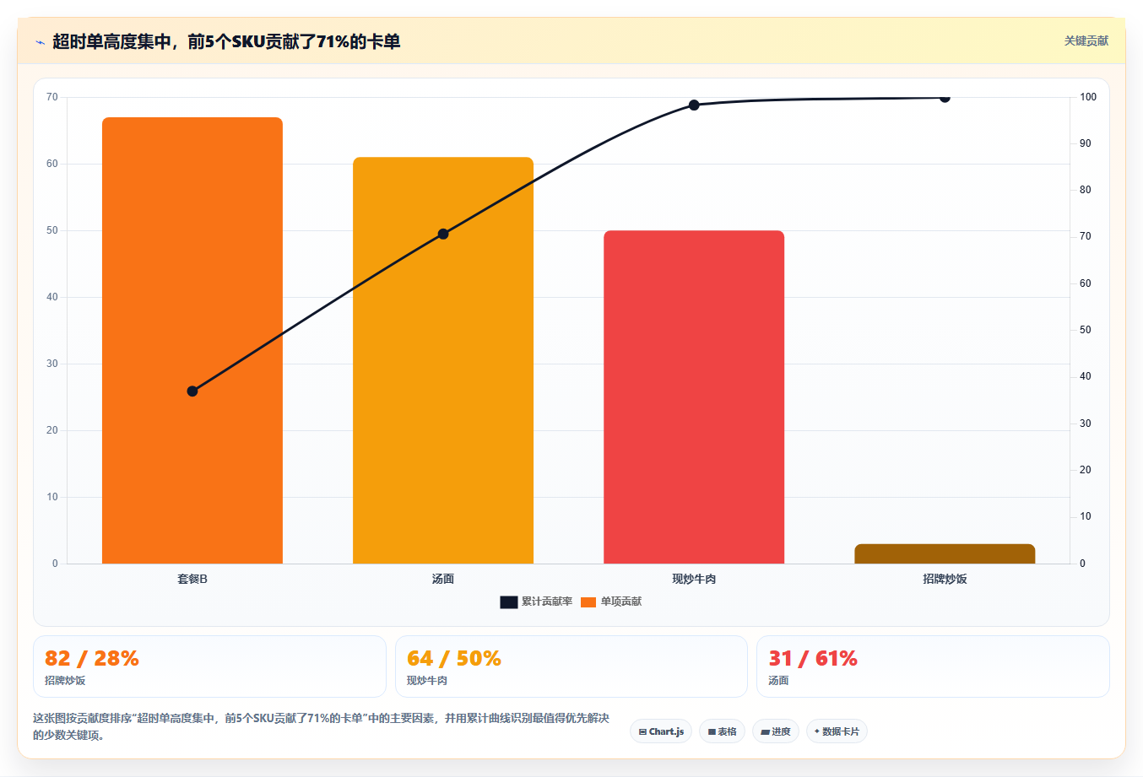Click the right axis value 100

[1088, 97]
